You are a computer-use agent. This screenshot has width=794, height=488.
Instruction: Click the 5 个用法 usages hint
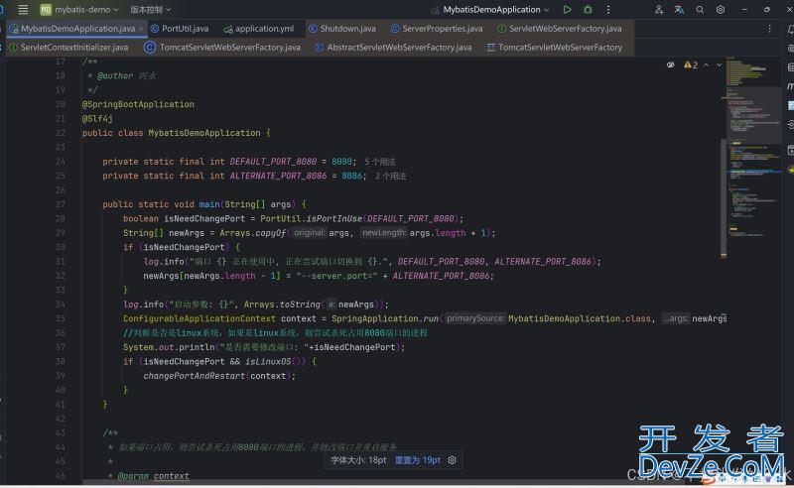coord(380,161)
